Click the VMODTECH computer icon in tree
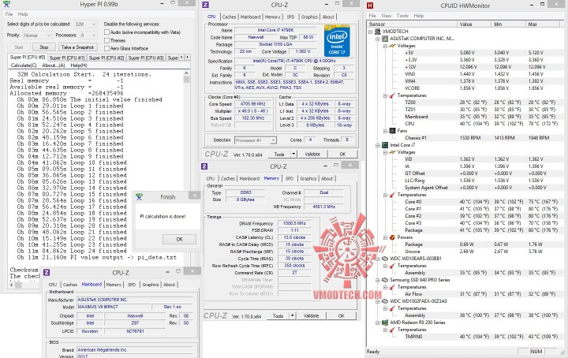Image resolution: width=568 pixels, height=358 pixels. click(x=377, y=32)
